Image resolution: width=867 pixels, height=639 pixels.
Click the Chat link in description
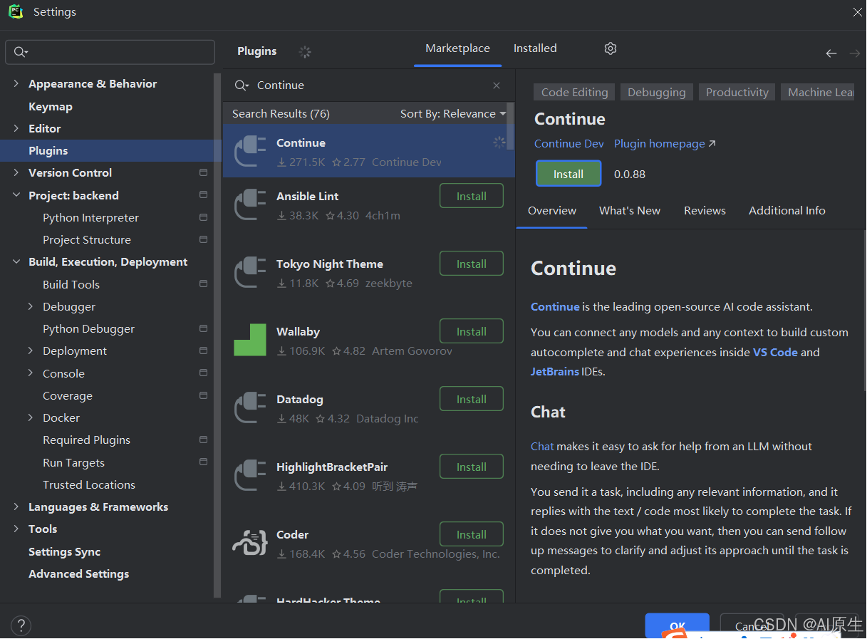[542, 447]
